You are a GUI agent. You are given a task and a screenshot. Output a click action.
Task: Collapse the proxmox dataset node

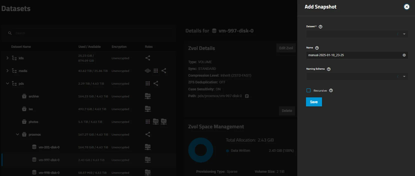click(17, 134)
